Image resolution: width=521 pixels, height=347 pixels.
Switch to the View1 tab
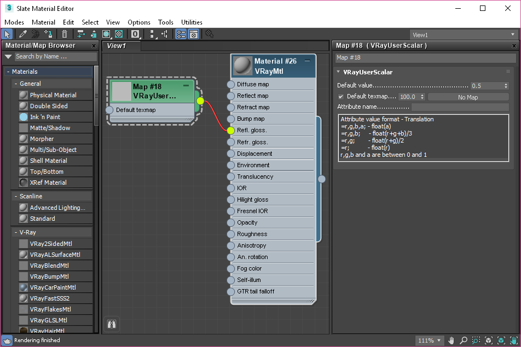[116, 46]
